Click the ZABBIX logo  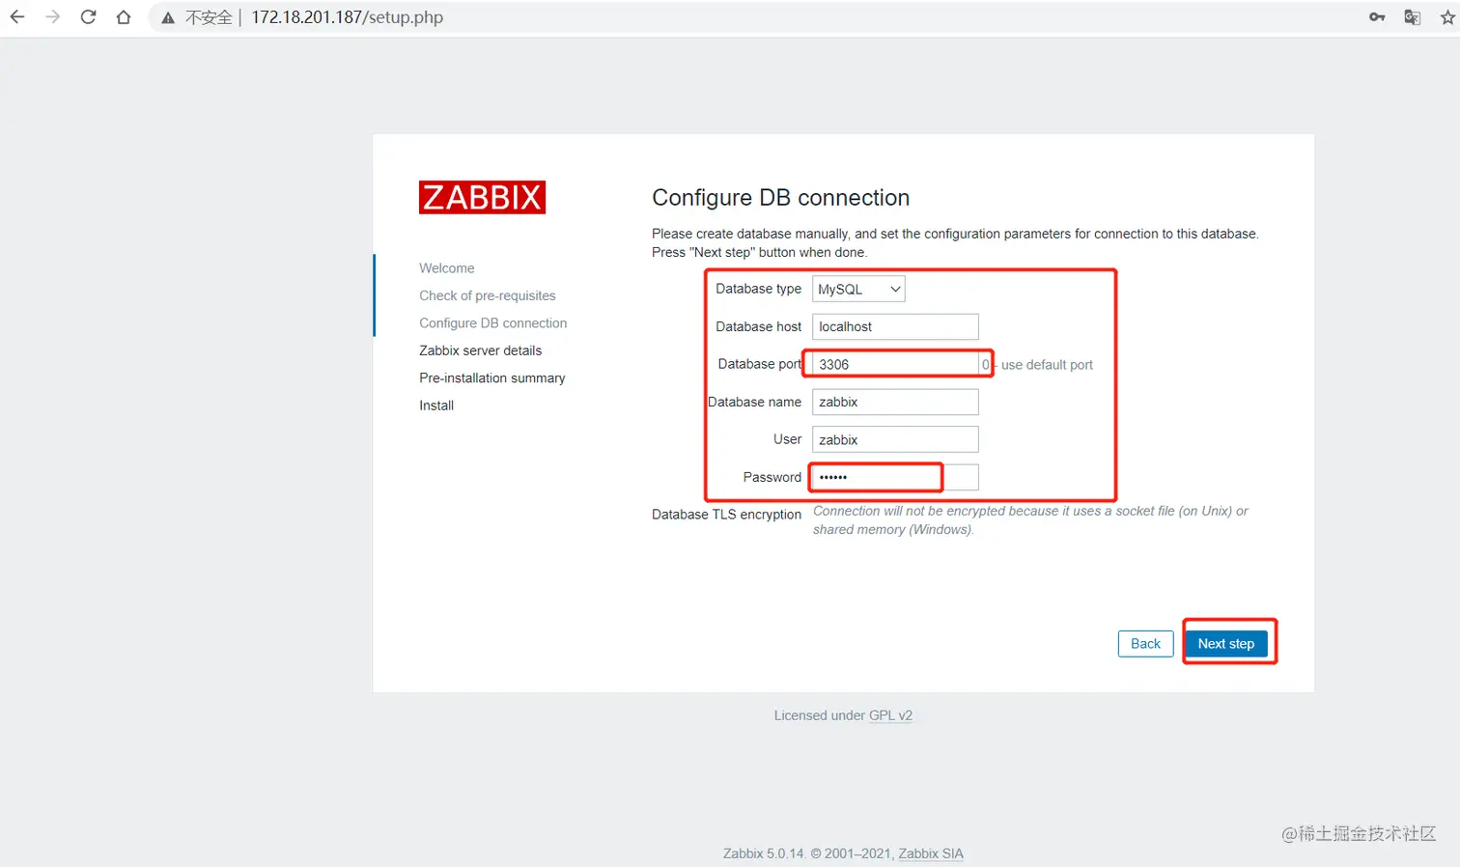482,197
